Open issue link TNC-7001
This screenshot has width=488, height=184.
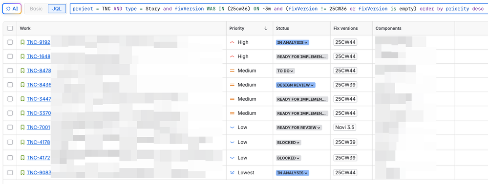click(38, 127)
